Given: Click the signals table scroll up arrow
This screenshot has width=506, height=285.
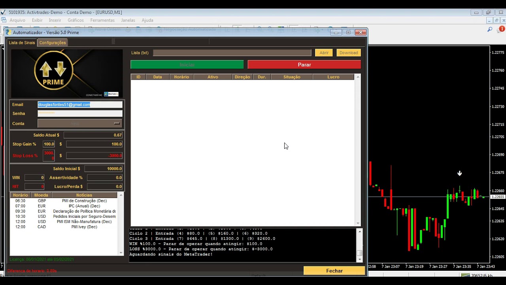Looking at the screenshot, I should coord(358,77).
